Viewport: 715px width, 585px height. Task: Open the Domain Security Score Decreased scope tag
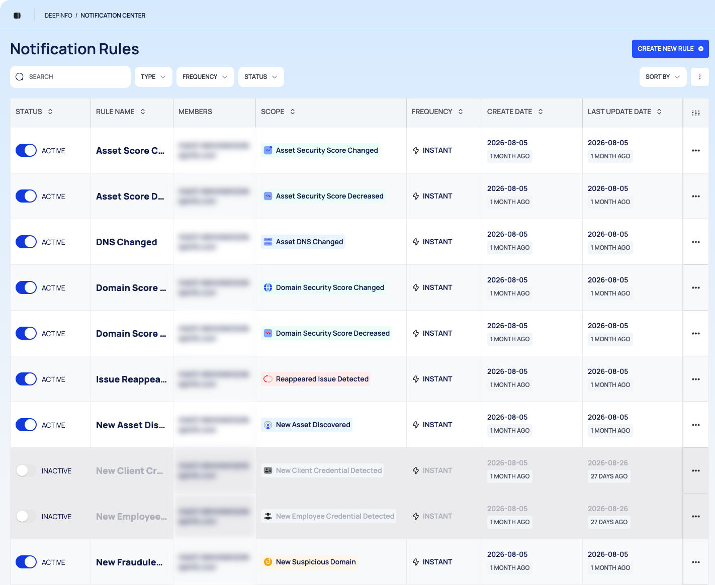click(326, 333)
